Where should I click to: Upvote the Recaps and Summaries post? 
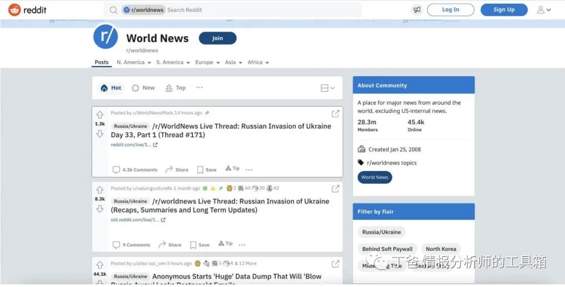coord(100,190)
